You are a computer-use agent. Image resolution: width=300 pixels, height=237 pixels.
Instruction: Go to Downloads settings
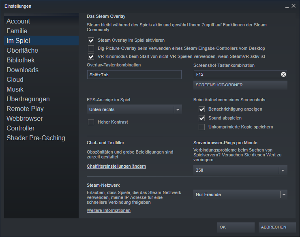(x=41, y=70)
